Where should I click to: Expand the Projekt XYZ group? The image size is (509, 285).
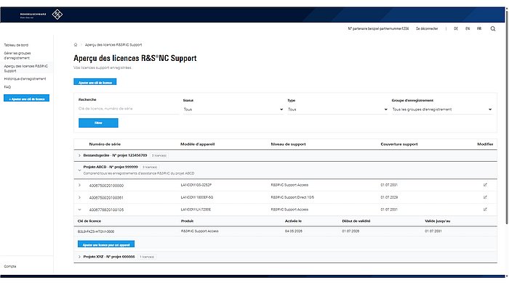pos(79,257)
